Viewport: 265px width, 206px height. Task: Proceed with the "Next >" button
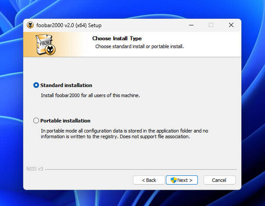(x=182, y=180)
